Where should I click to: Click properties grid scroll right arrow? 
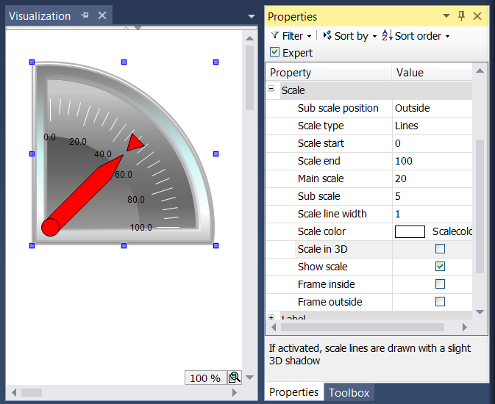click(x=464, y=328)
